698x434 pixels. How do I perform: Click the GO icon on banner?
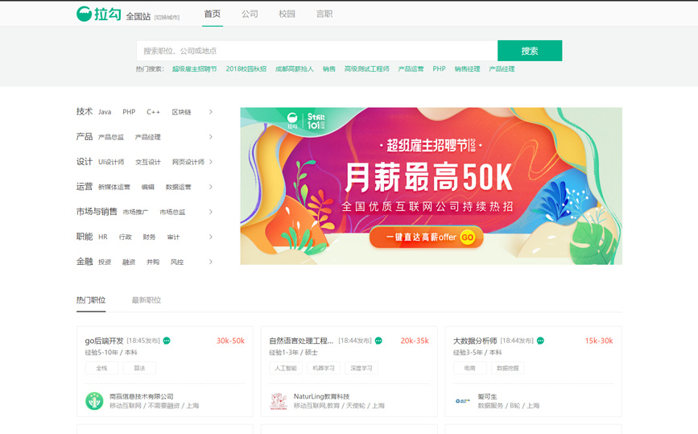click(x=468, y=238)
